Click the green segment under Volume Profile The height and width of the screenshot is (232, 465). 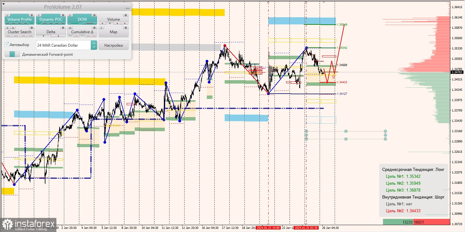31,23
